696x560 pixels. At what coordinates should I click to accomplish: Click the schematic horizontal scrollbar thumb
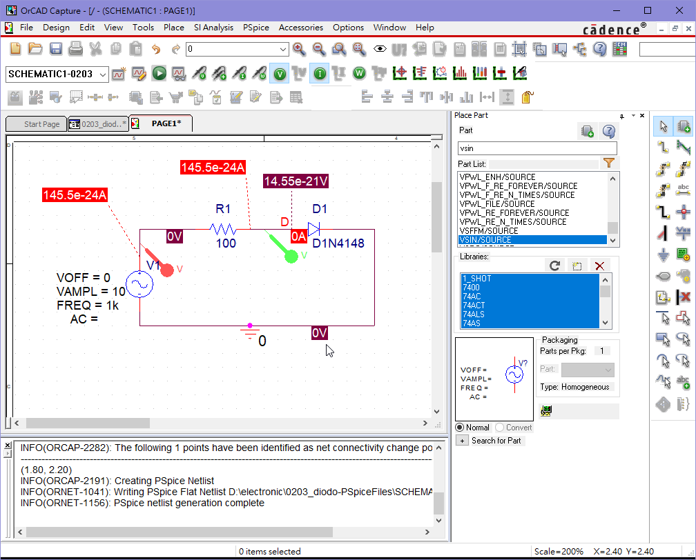88,423
